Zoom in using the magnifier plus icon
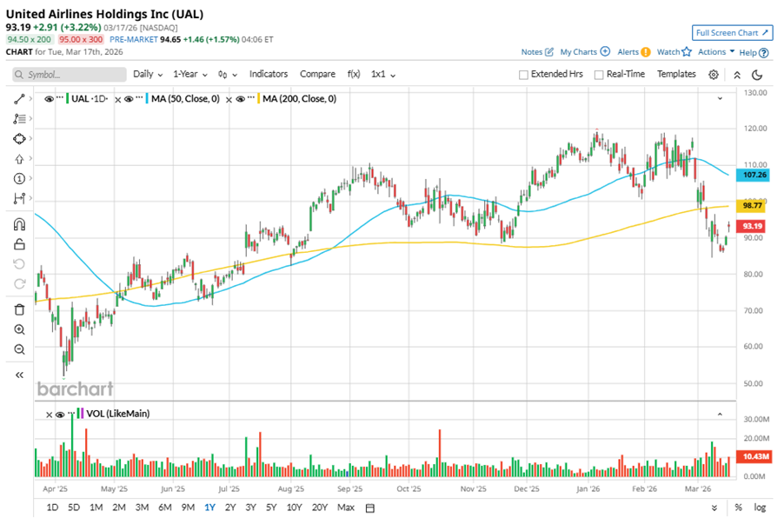This screenshot has height=518, width=784. [x=19, y=329]
